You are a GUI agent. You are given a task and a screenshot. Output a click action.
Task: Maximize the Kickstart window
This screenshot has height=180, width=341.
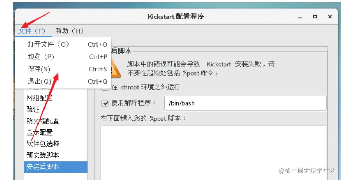pos(315,17)
